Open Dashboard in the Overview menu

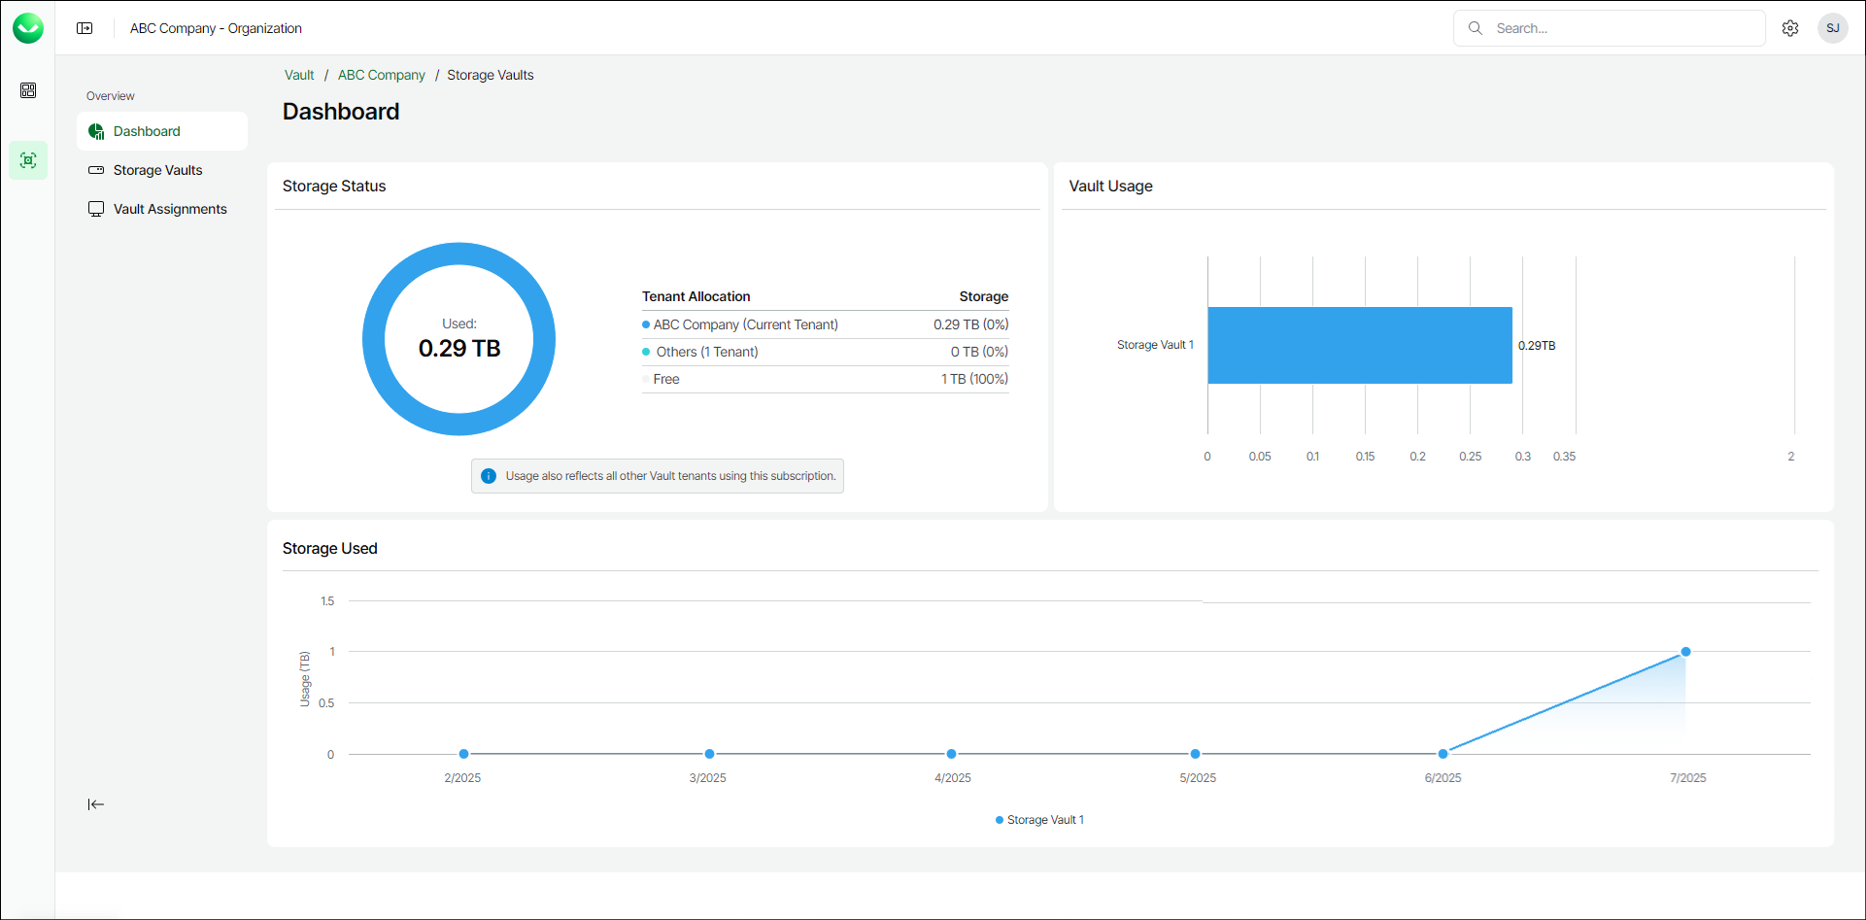click(x=147, y=131)
